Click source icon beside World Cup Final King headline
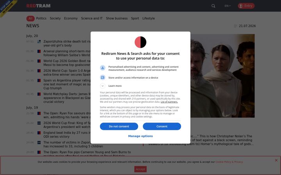Screen dimensions: 281x175 pos(39,123)
